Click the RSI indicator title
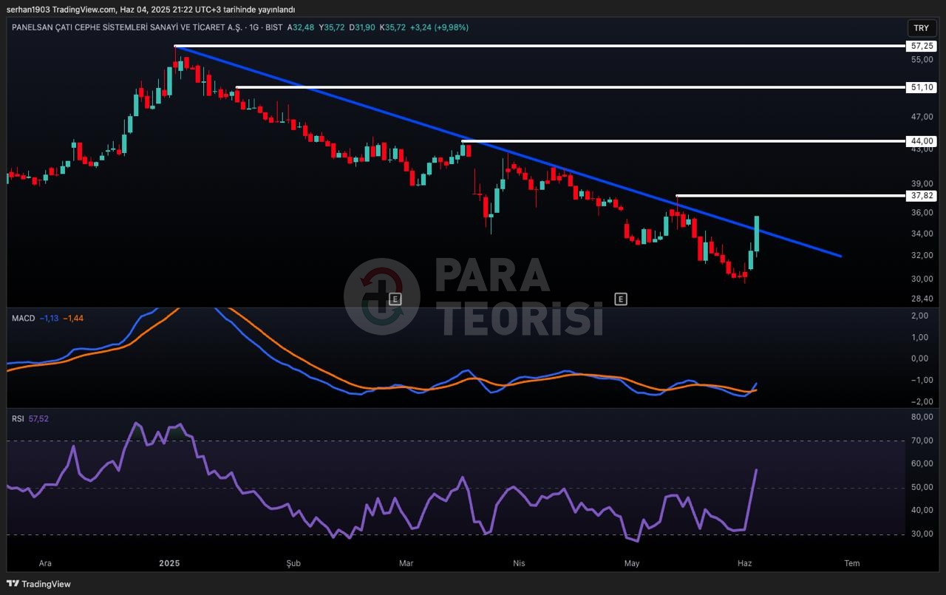The height and width of the screenshot is (595, 946). (18, 418)
